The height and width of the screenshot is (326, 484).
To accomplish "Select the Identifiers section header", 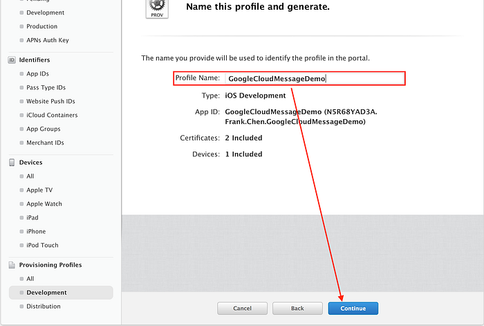I will coord(35,60).
